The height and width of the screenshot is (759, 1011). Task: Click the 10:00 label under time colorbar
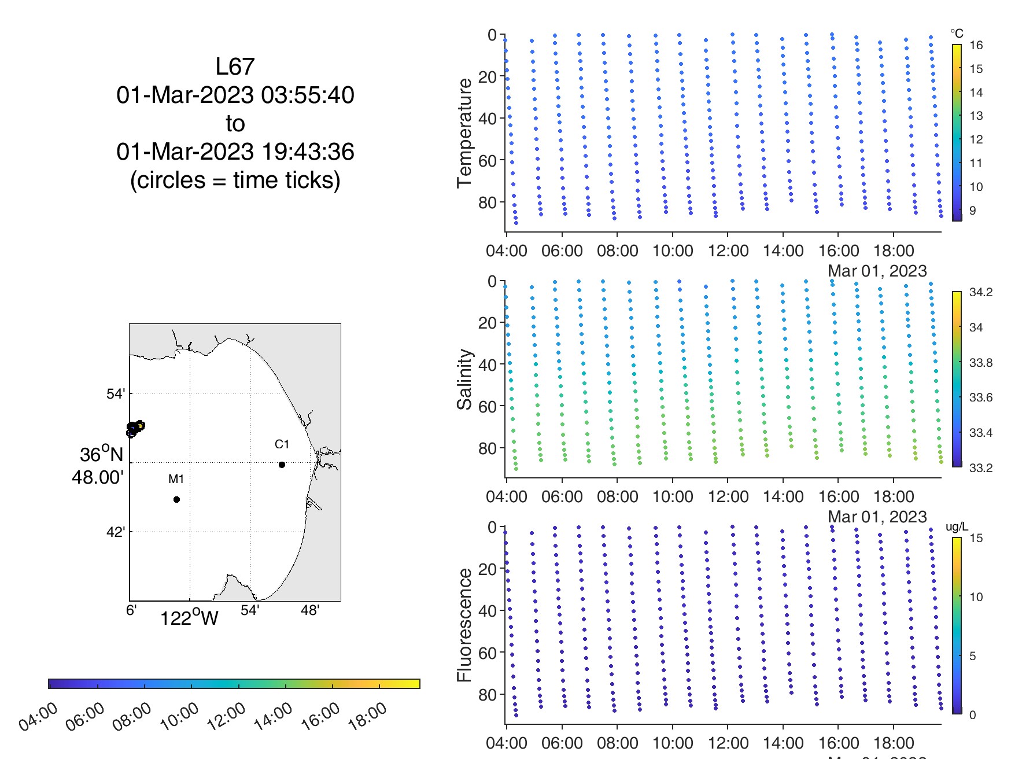pyautogui.click(x=179, y=717)
